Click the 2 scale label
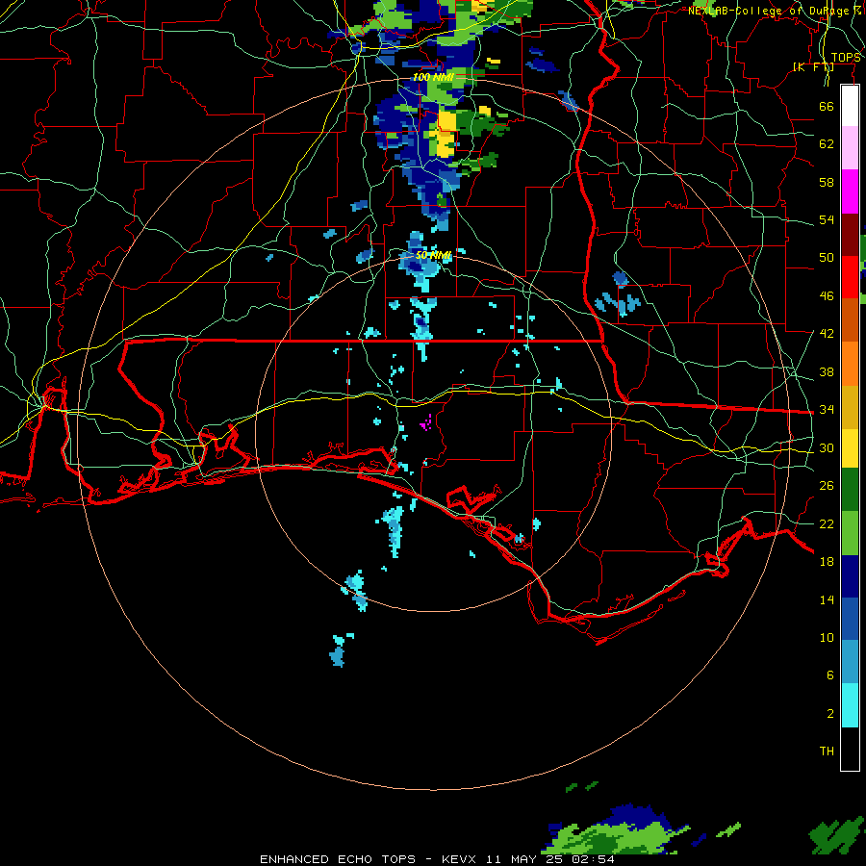The width and height of the screenshot is (866, 866). click(x=829, y=714)
